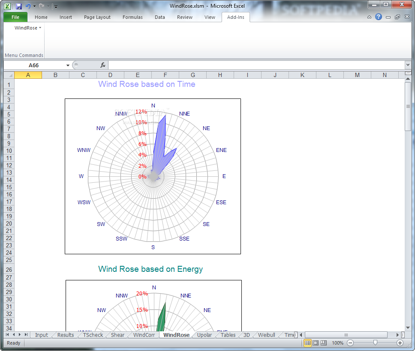Click the vertical scrollbar thumb

(408, 106)
